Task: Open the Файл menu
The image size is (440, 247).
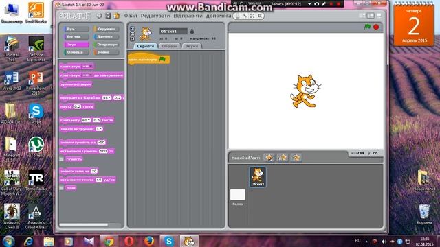Action: pyautogui.click(x=131, y=16)
